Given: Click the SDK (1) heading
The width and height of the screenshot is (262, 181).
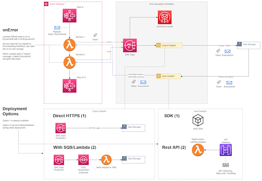Looking at the screenshot, I should [x=172, y=116].
